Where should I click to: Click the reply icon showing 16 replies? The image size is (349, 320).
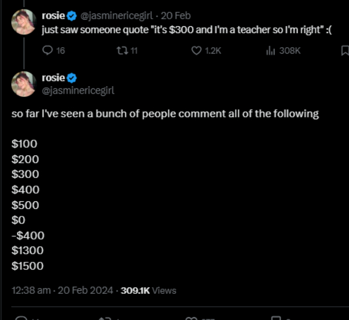pos(48,51)
